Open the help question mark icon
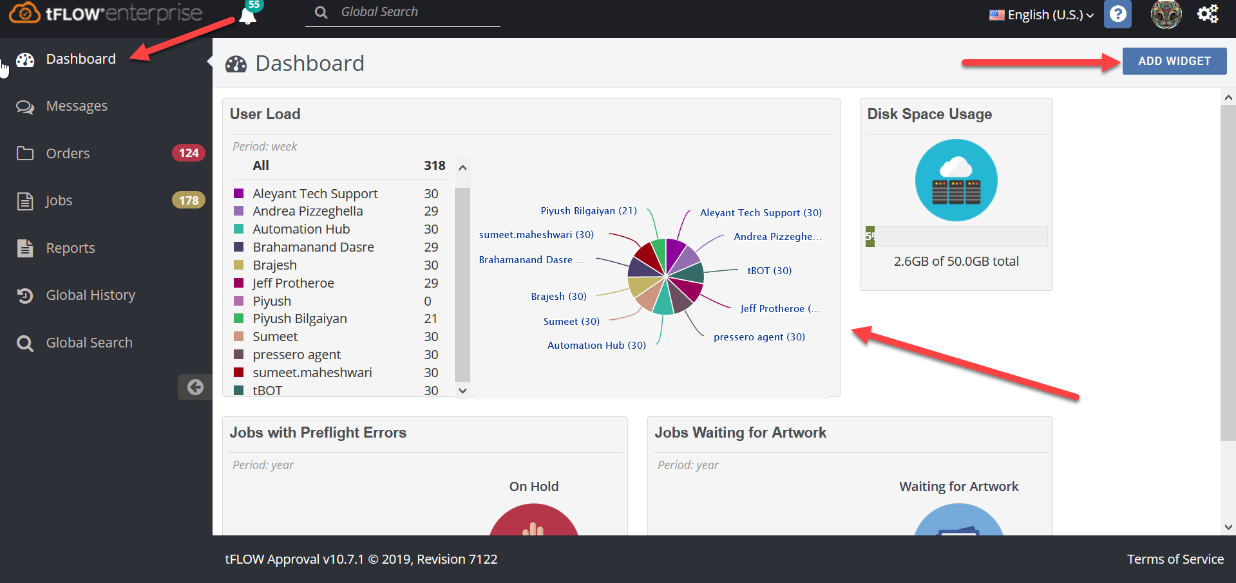1236x583 pixels. click(1117, 14)
